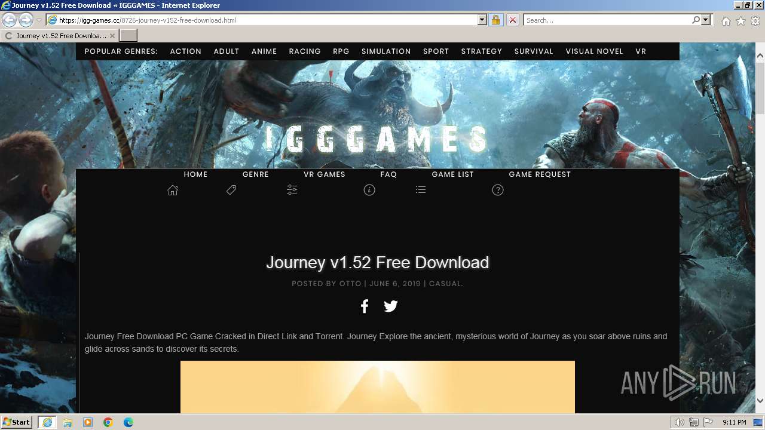This screenshot has width=765, height=430.
Task: Click the IGGGAMES site logo
Action: click(x=377, y=139)
